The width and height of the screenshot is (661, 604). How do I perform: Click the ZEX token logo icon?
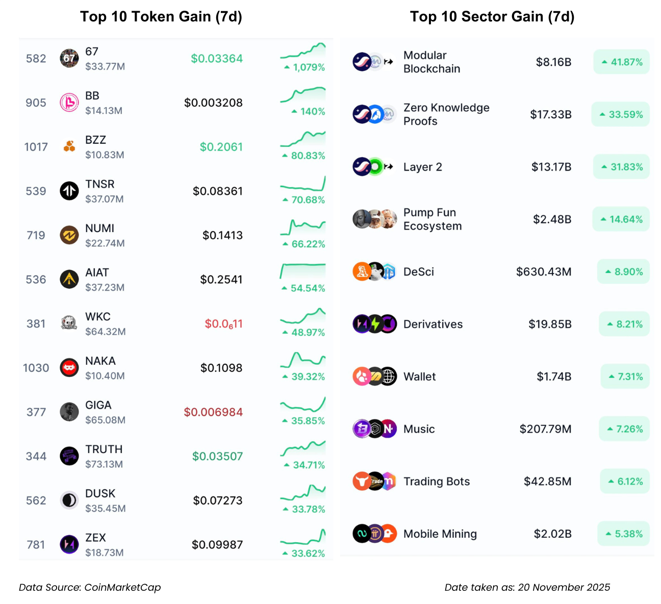(x=69, y=545)
